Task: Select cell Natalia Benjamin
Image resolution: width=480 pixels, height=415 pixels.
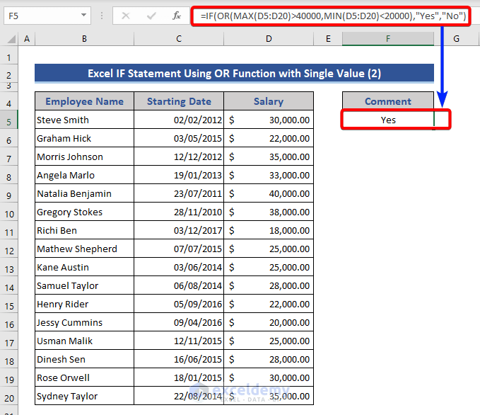Action: [x=85, y=193]
